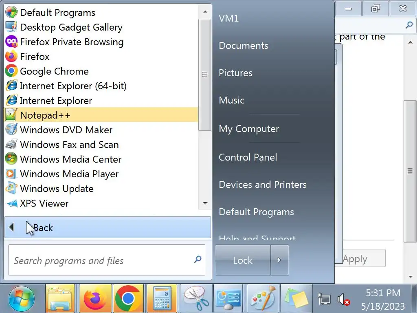Open Windows DVD Maker icon
Image resolution: width=417 pixels, height=313 pixels.
tap(11, 129)
